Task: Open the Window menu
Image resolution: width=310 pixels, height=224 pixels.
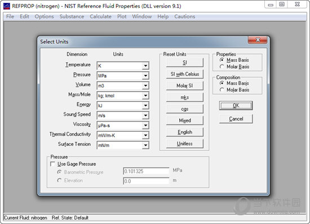Action: [x=142, y=16]
